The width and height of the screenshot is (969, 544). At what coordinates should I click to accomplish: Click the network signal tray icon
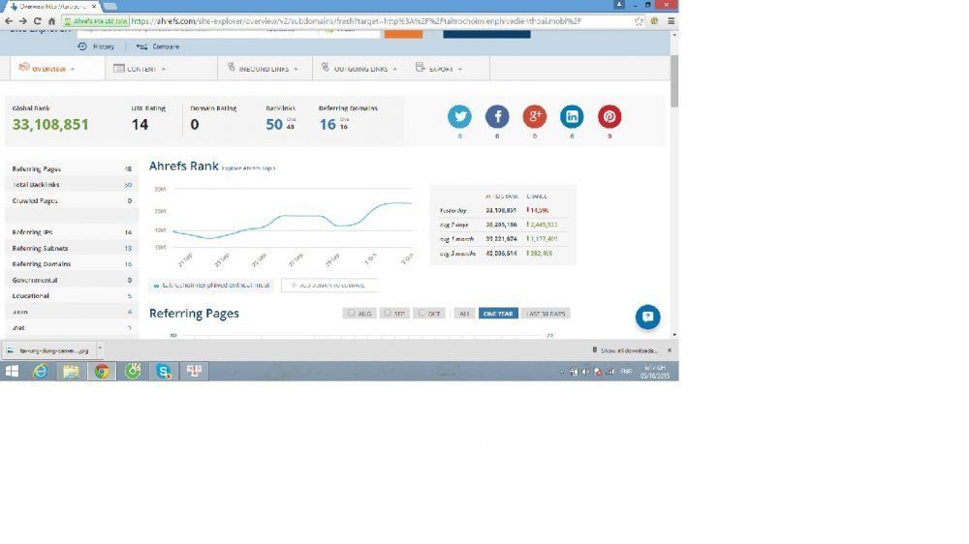[610, 372]
